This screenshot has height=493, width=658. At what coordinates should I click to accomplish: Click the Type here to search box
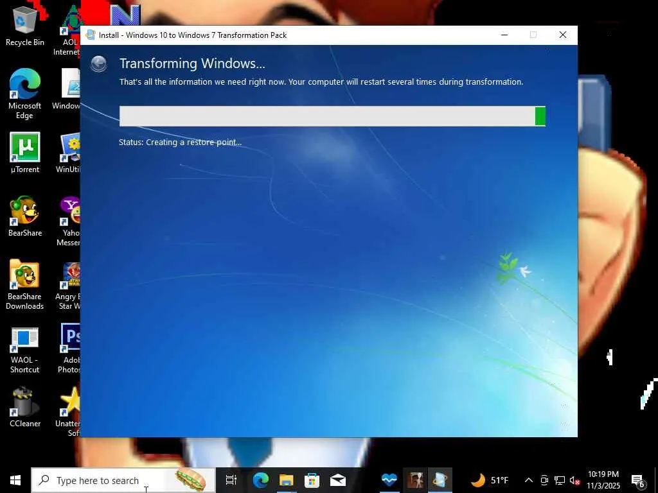pos(123,480)
